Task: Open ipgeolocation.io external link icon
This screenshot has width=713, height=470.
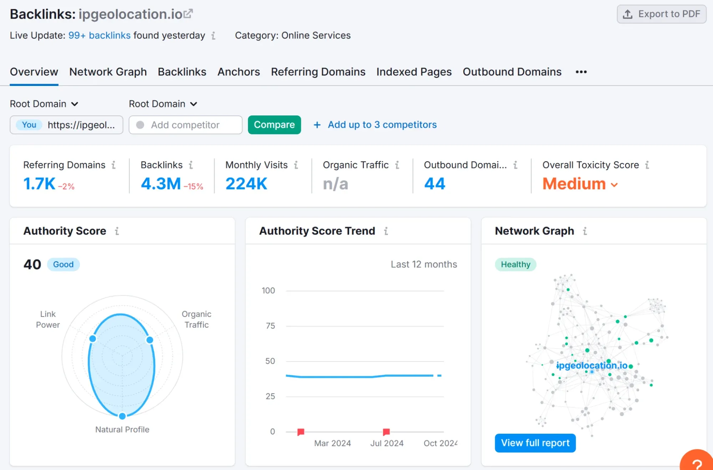Action: pyautogui.click(x=188, y=14)
